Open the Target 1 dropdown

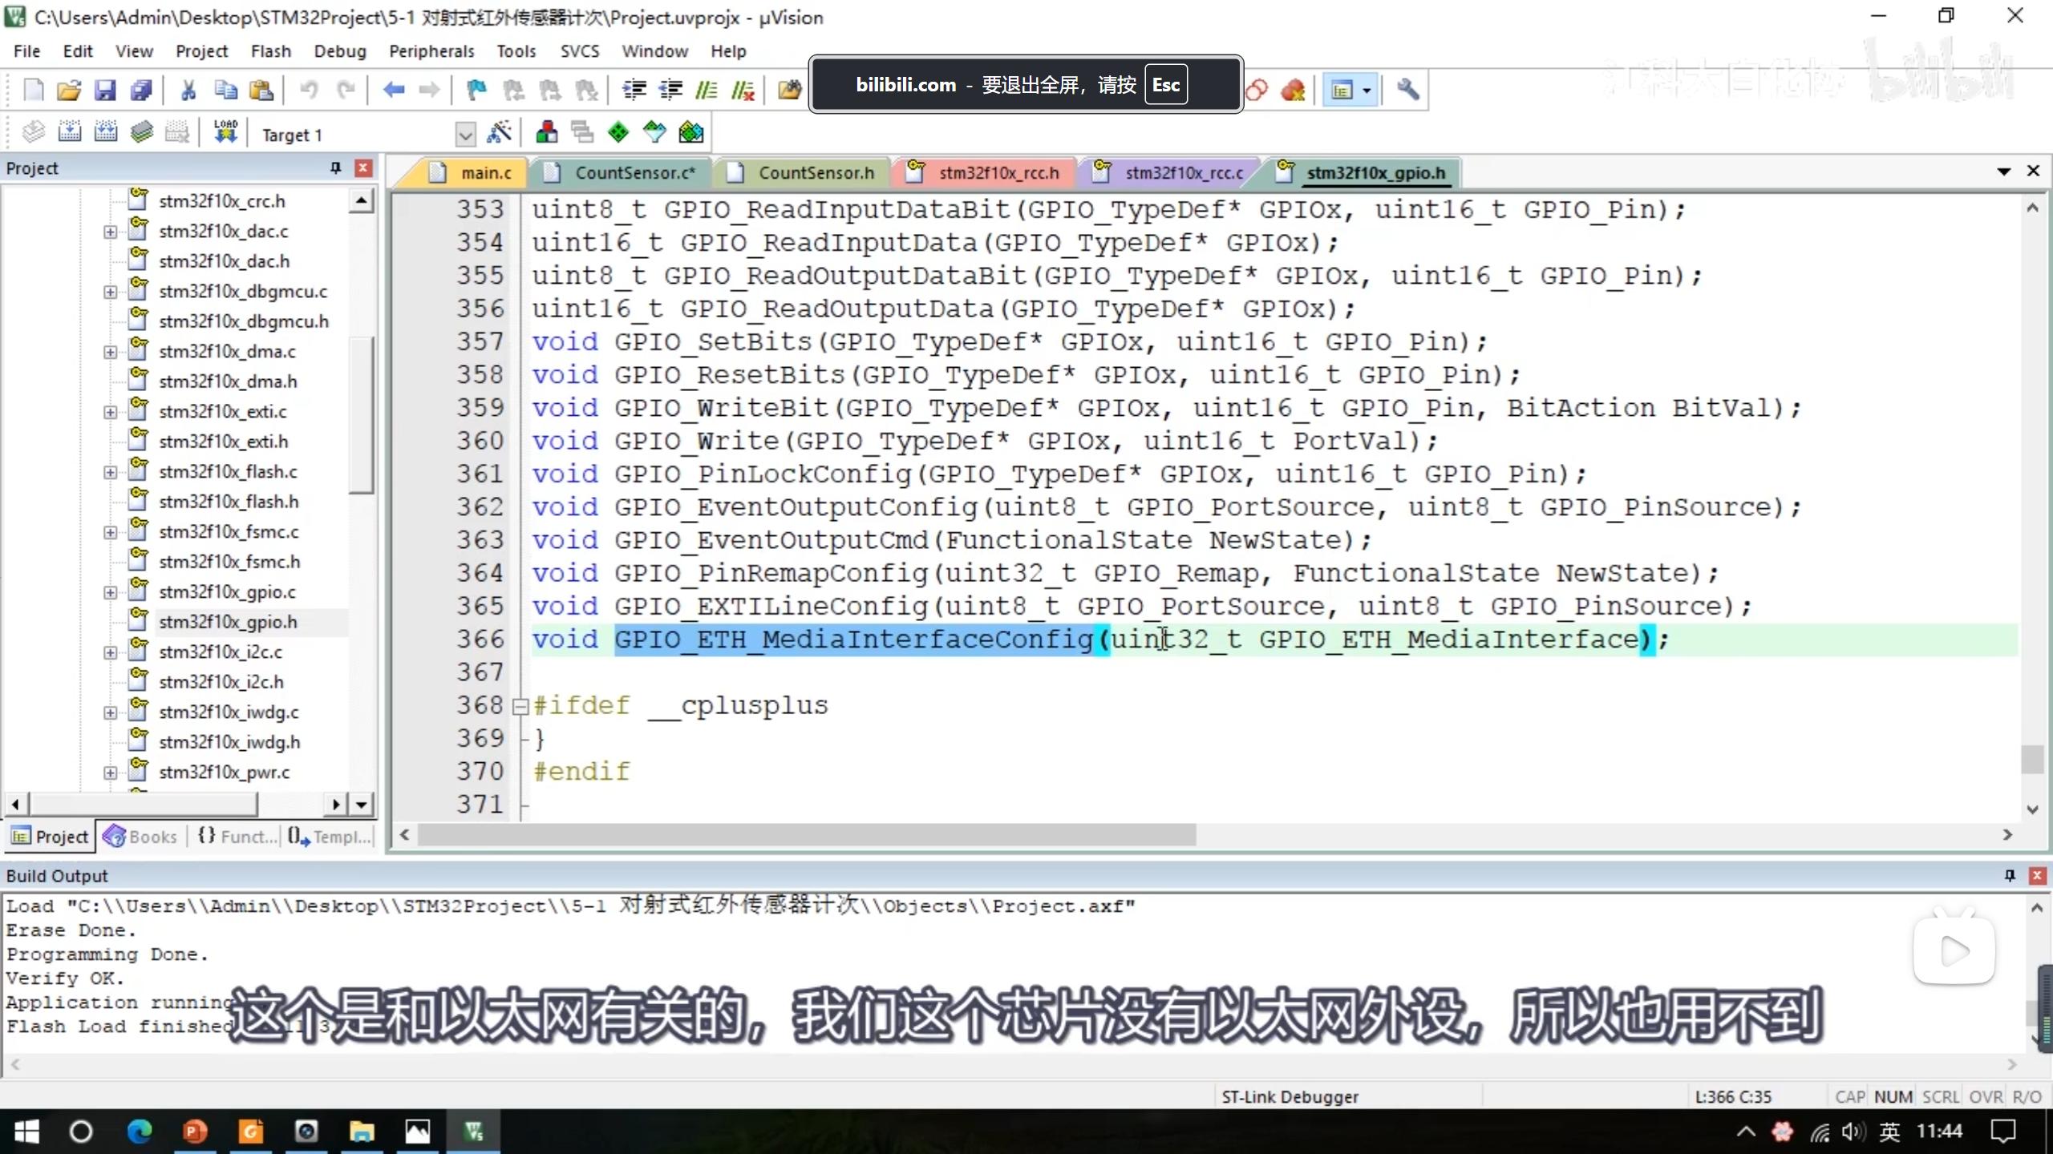[x=465, y=134]
